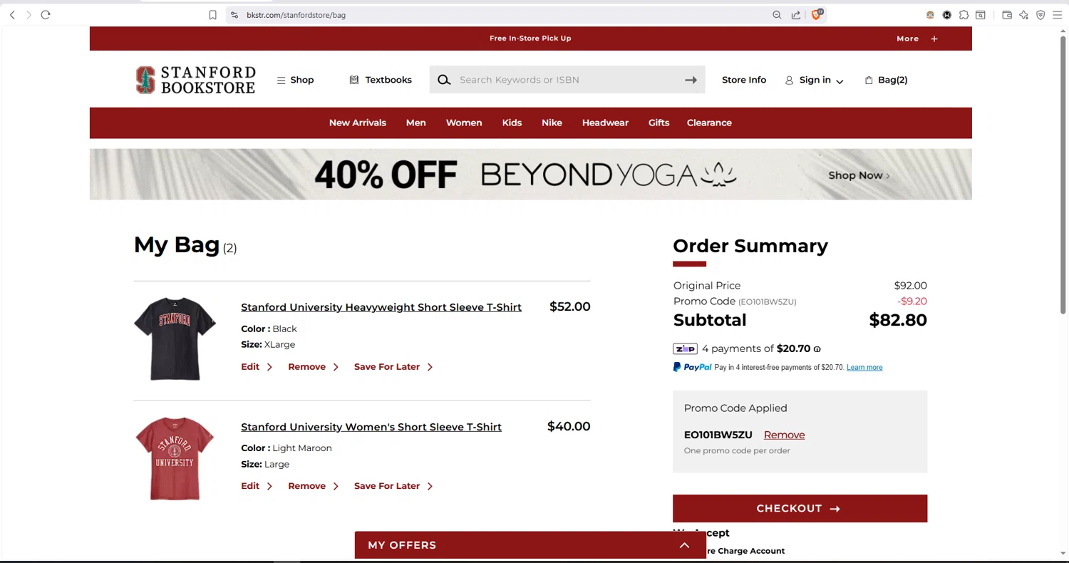Click the black T-shirt thumbnail
Screen dimensions: 1069x563
click(175, 339)
